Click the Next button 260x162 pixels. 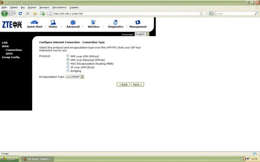pos(138,84)
